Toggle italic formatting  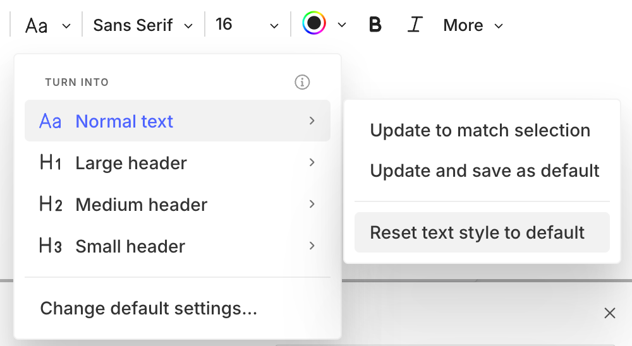(415, 25)
